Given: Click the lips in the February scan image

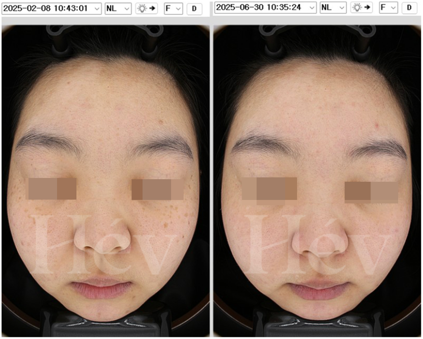Looking at the screenshot, I should point(101,288).
